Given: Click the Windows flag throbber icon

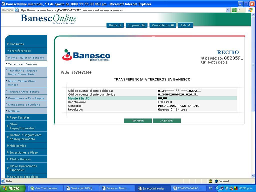Looking at the screenshot, I should pos(250,10).
